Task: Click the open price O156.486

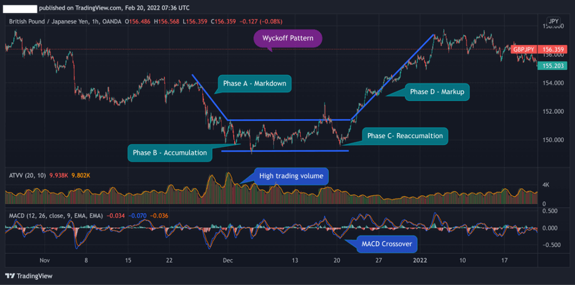Action: tap(138, 21)
